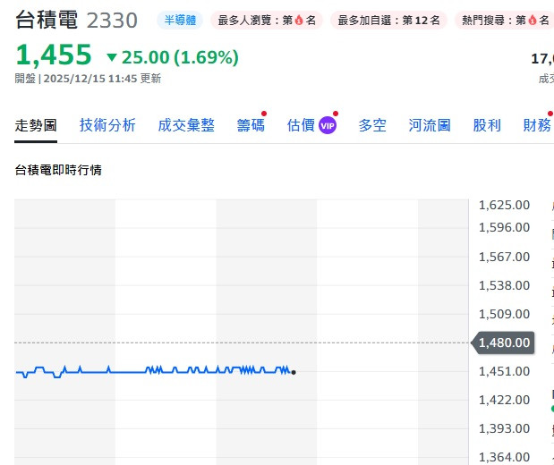Click the 1,455 current price

coord(54,56)
